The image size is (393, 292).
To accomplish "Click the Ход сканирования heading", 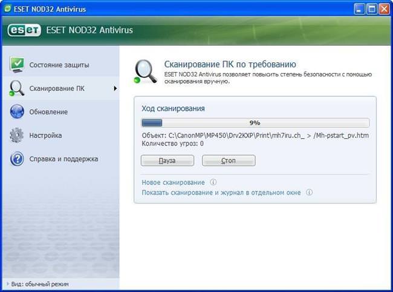I will [x=173, y=108].
